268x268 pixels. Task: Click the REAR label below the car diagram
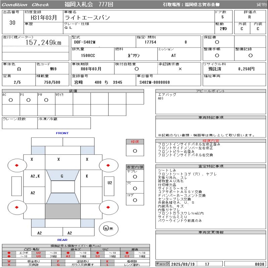62,240
